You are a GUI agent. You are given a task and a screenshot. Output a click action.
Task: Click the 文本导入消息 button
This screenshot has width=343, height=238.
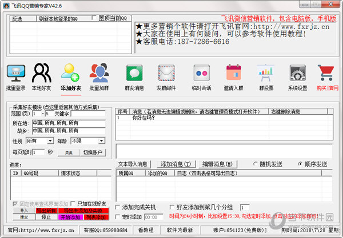[x=133, y=164]
